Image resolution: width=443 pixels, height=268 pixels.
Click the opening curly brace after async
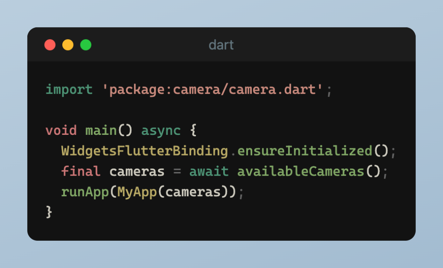(x=193, y=131)
